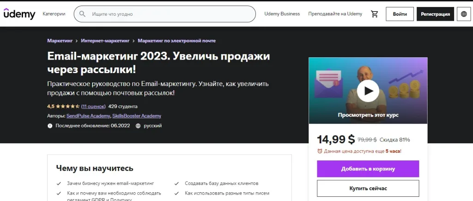The width and height of the screenshot is (473, 201).
Task: Click the star rating icons
Action: point(67,106)
